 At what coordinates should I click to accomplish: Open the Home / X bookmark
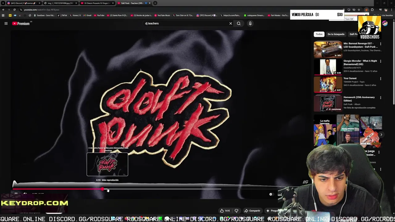pyautogui.click(x=75, y=15)
